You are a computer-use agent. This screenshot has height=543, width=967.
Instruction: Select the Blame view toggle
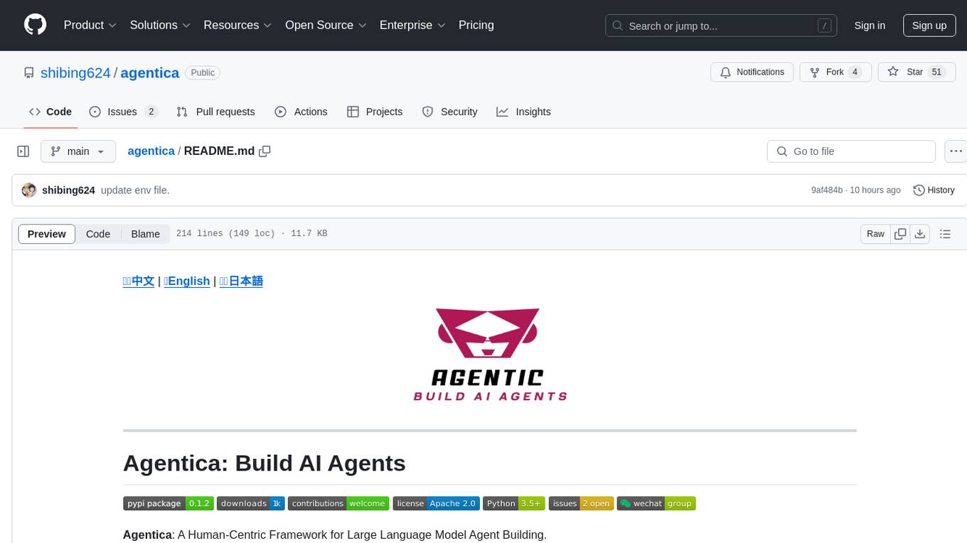pyautogui.click(x=146, y=234)
